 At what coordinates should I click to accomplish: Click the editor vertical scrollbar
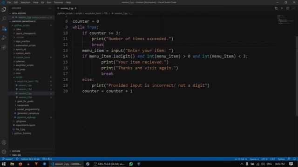(x=297, y=76)
